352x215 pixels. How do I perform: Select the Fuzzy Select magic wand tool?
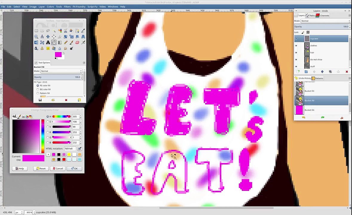click(x=54, y=31)
